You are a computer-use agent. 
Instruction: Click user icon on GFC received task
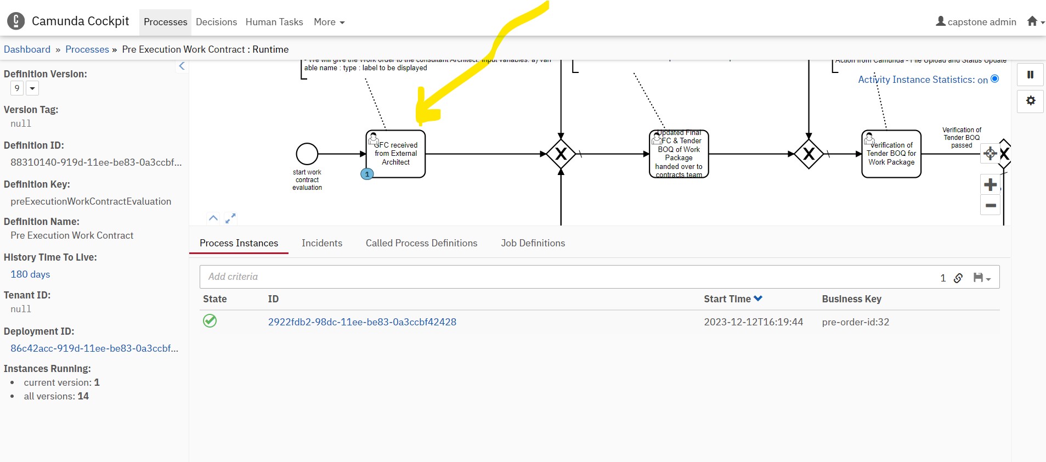click(x=374, y=139)
